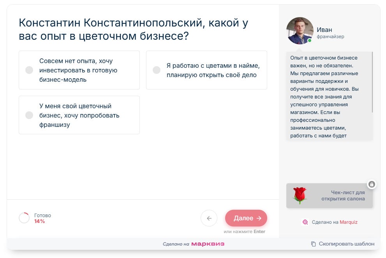Click the green online status dot on the avatar
The width and height of the screenshot is (386, 258).
click(x=310, y=40)
